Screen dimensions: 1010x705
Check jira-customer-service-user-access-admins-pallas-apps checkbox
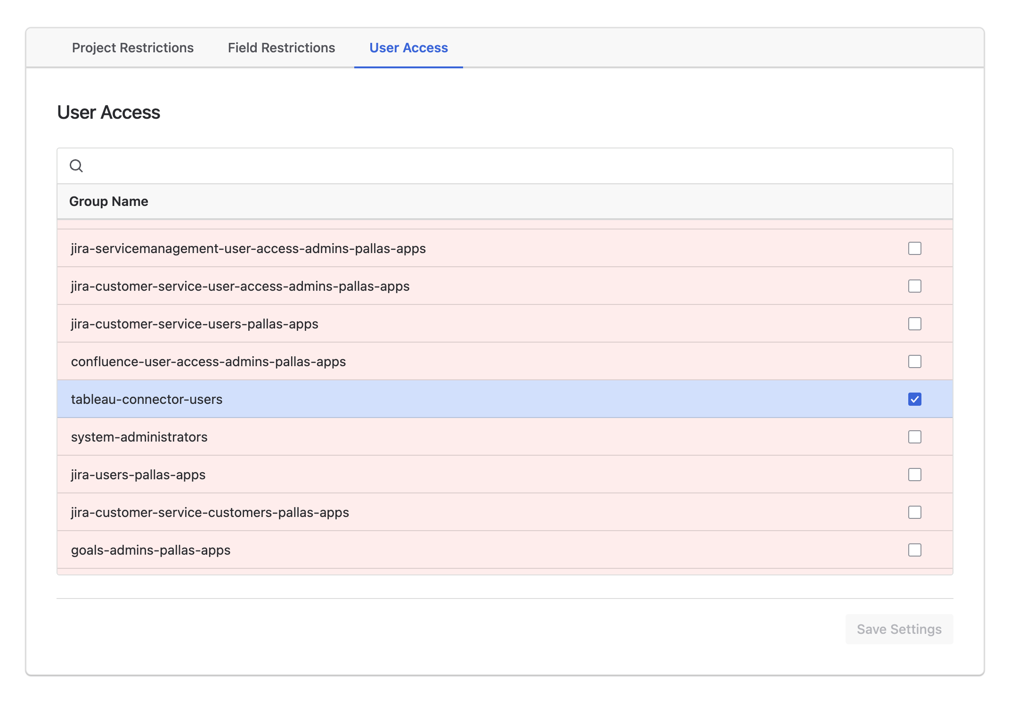pyautogui.click(x=915, y=286)
